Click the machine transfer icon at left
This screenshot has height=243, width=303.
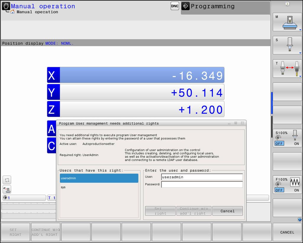[7, 189]
